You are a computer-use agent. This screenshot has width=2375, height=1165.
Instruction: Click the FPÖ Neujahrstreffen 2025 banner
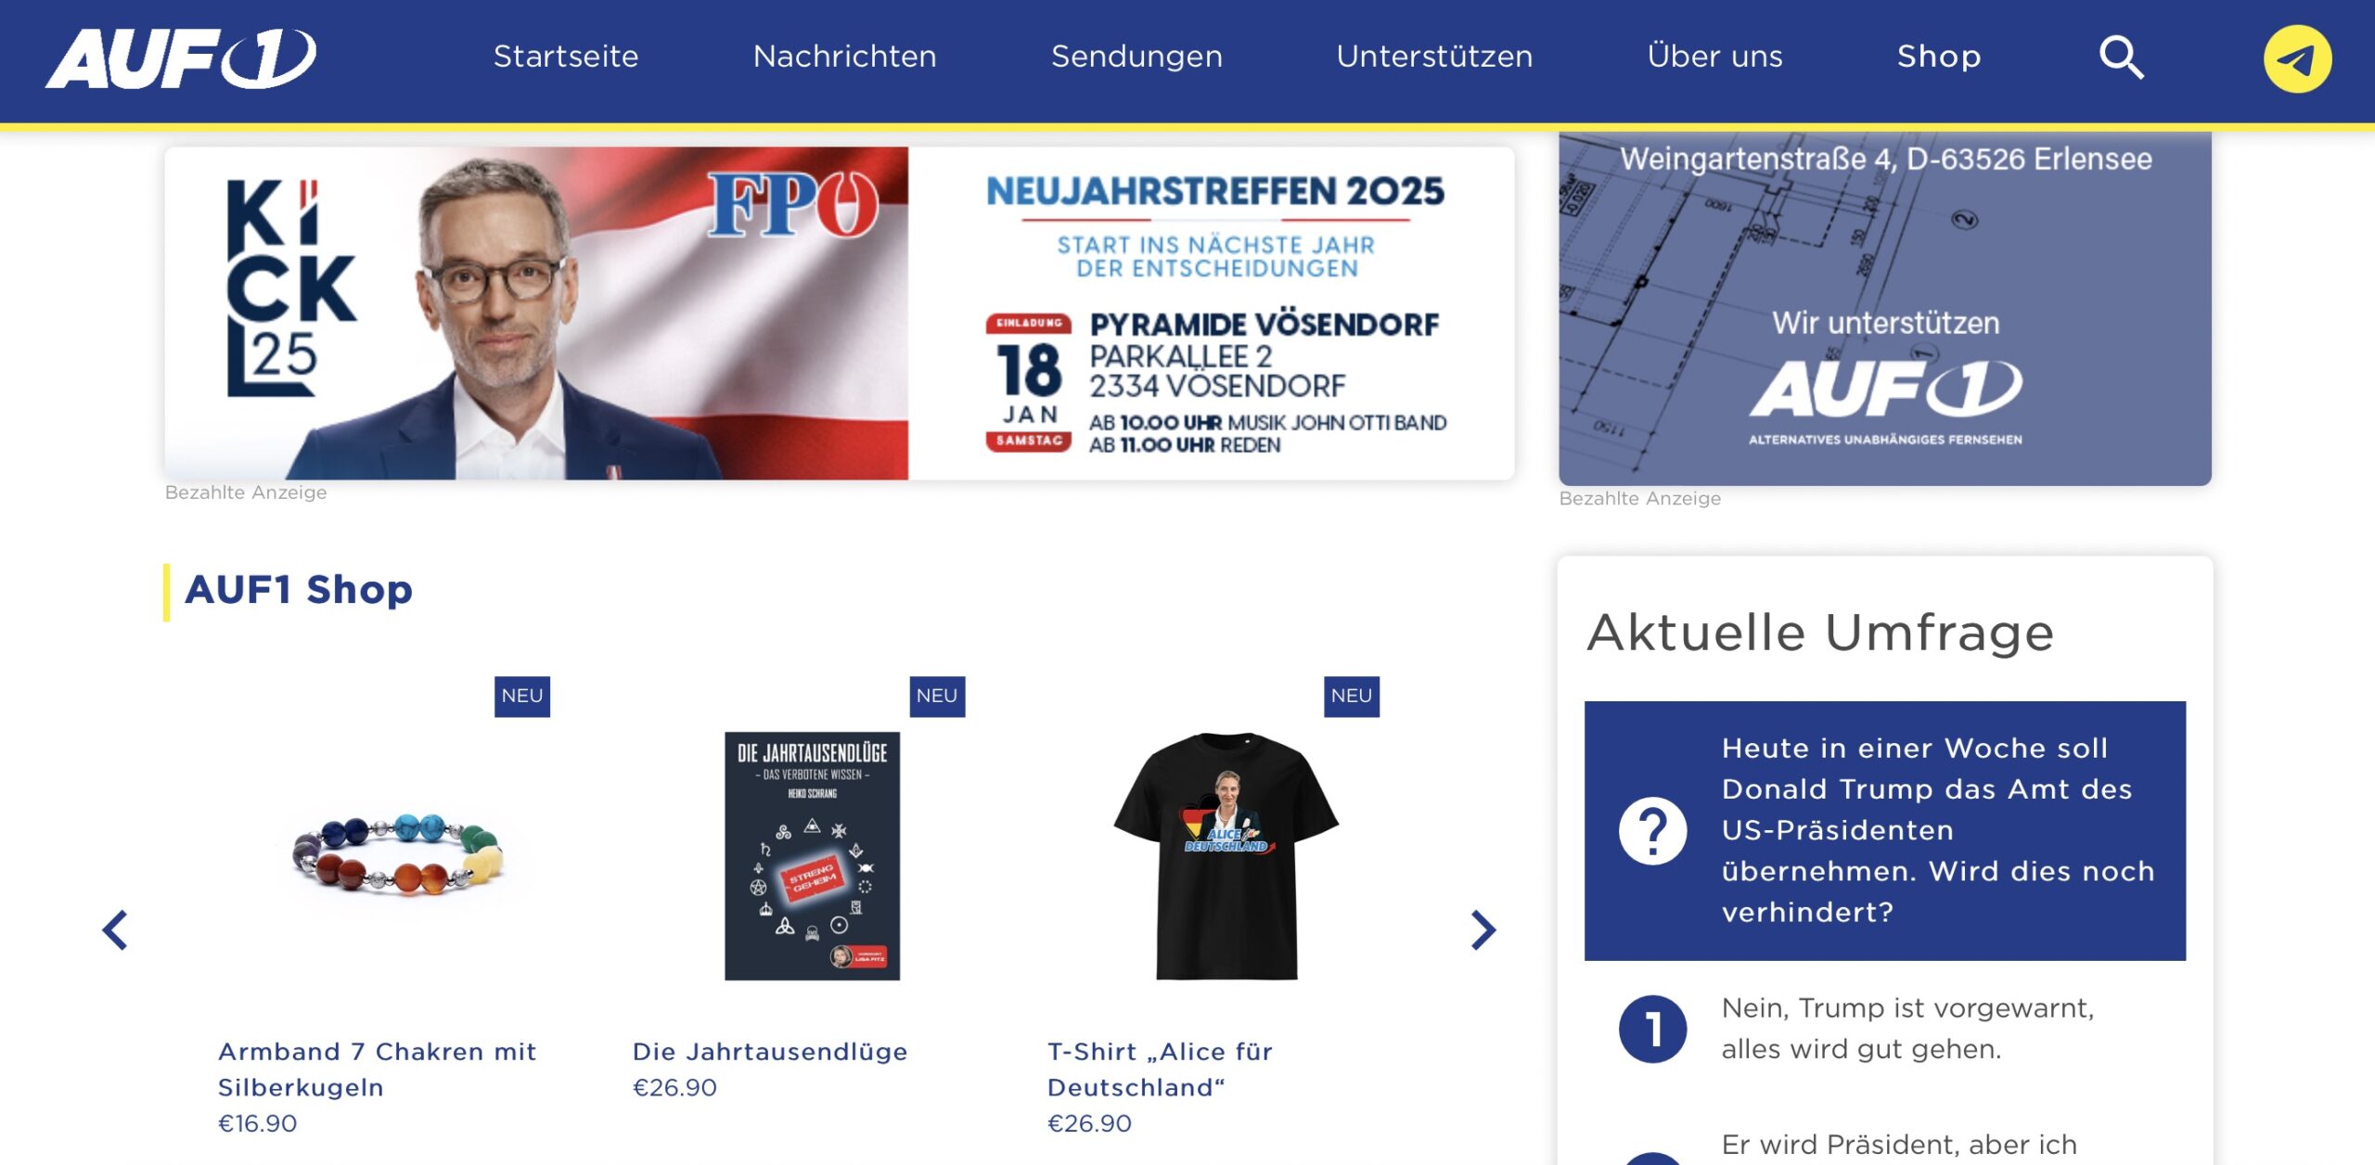pos(840,314)
